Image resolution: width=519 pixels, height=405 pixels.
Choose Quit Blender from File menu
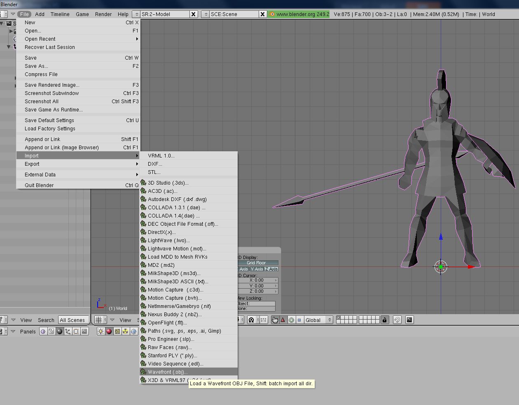pos(78,185)
